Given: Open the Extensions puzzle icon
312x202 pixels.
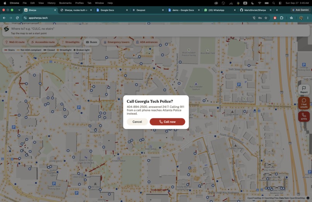Looking at the screenshot, I should 281,18.
